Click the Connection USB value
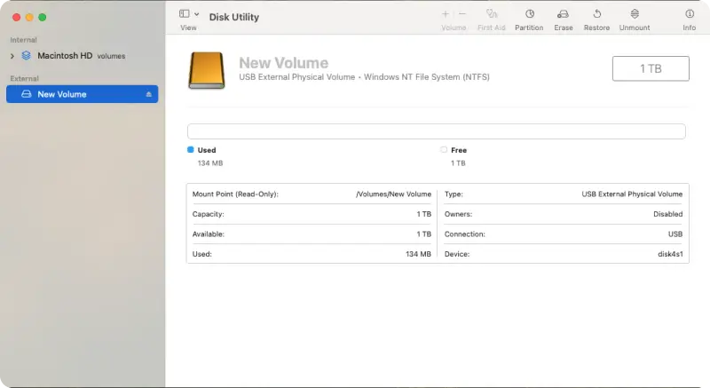Screen dimensions: 710x388 coord(675,234)
